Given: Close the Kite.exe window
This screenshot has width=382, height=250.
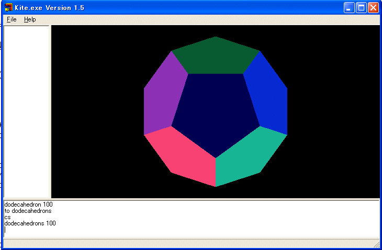Looking at the screenshot, I should [x=373, y=8].
